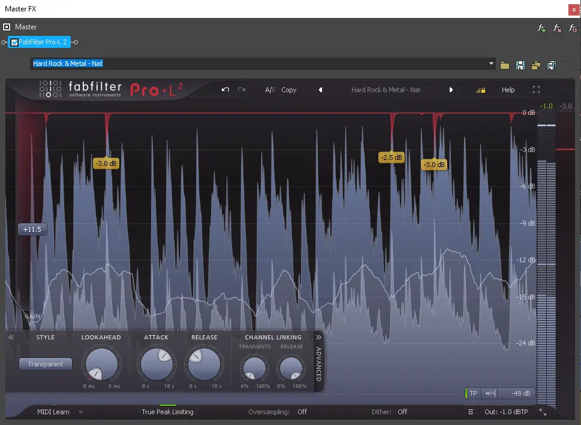This screenshot has width=581, height=425.
Task: Collapse controls with left double chevron
Action: click(x=11, y=338)
